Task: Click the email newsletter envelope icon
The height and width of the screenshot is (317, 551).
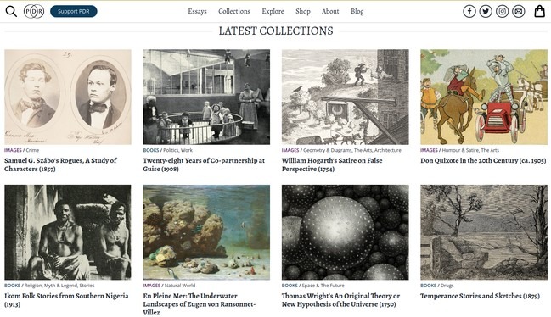Action: (519, 12)
